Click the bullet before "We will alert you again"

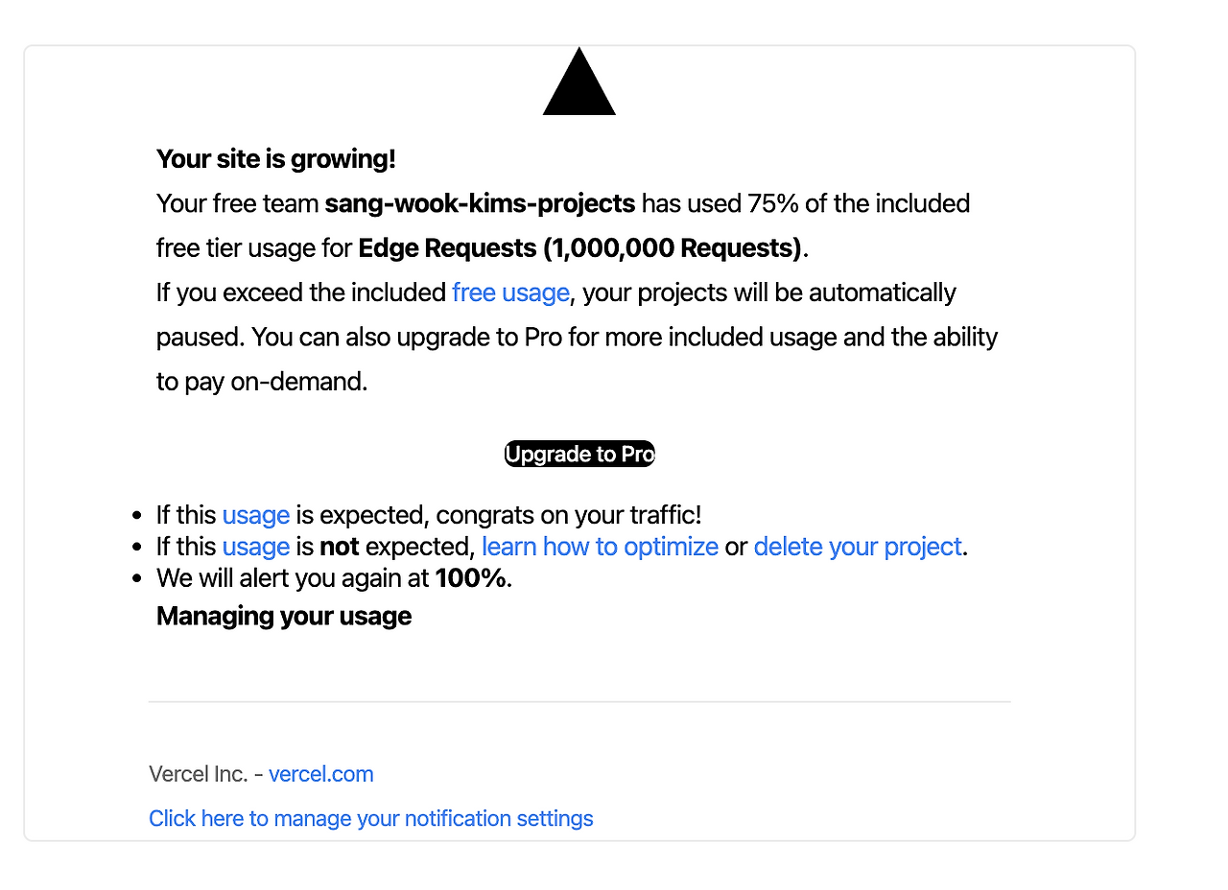pyautogui.click(x=138, y=580)
